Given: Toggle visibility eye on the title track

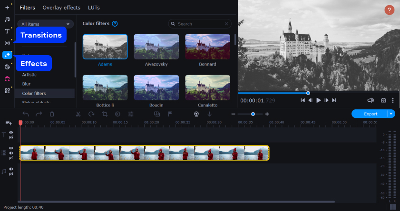Looking at the screenshot, I should click(11, 133).
